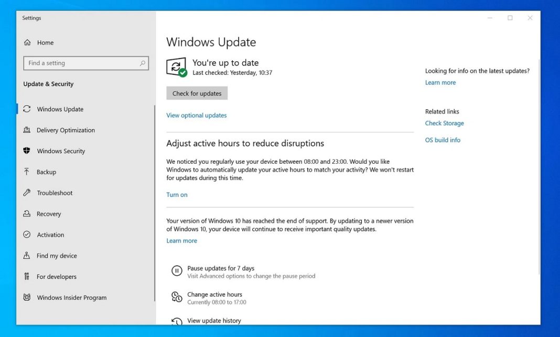Image resolution: width=560 pixels, height=337 pixels.
Task: View OS build info
Action: point(443,140)
